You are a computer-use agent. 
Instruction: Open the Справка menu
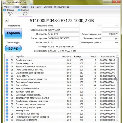(48, 7)
